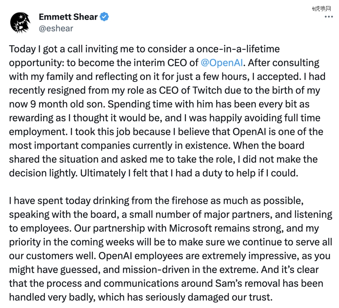Open the @eshear handle link
The image size is (339, 308).
pos(56,28)
